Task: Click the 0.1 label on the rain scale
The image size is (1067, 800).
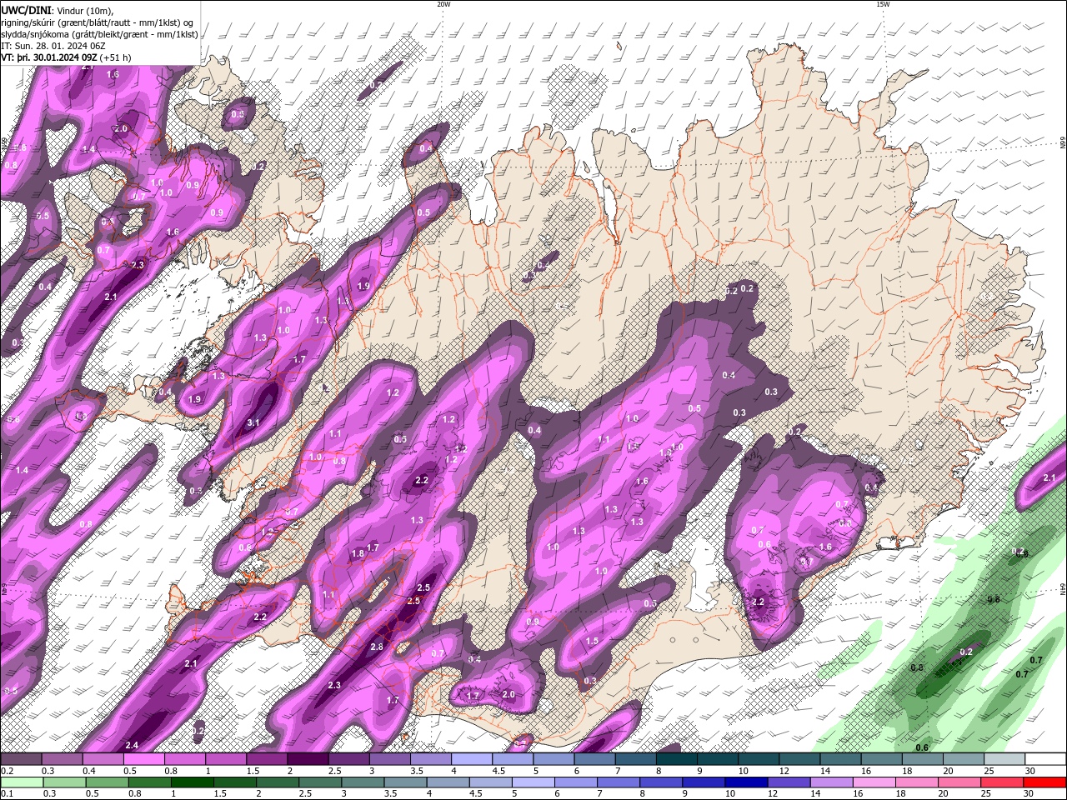Action: point(7,793)
